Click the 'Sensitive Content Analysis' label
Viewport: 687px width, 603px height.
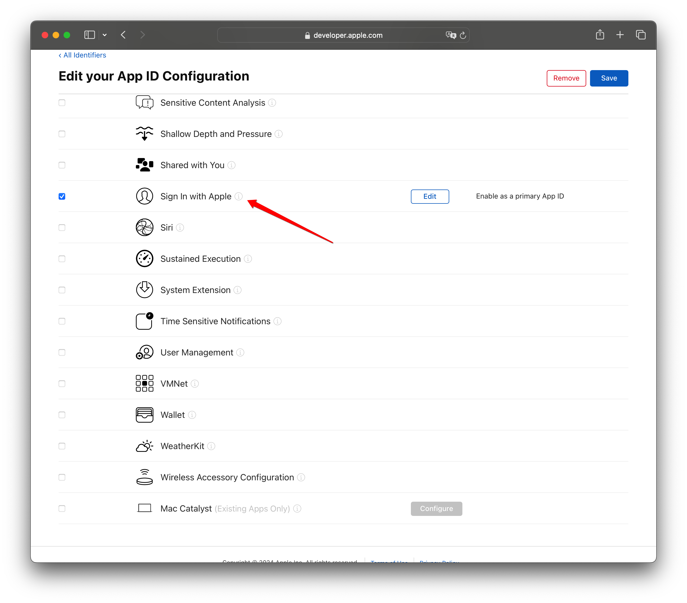[x=213, y=103]
